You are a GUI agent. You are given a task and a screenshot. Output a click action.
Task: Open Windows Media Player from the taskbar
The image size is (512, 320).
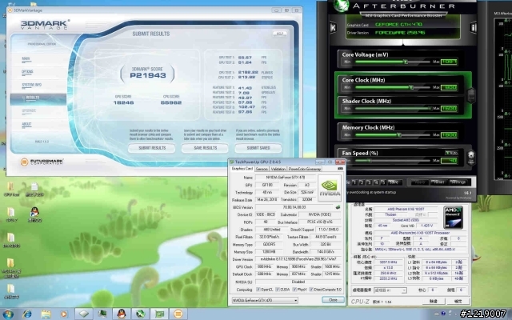(64, 314)
